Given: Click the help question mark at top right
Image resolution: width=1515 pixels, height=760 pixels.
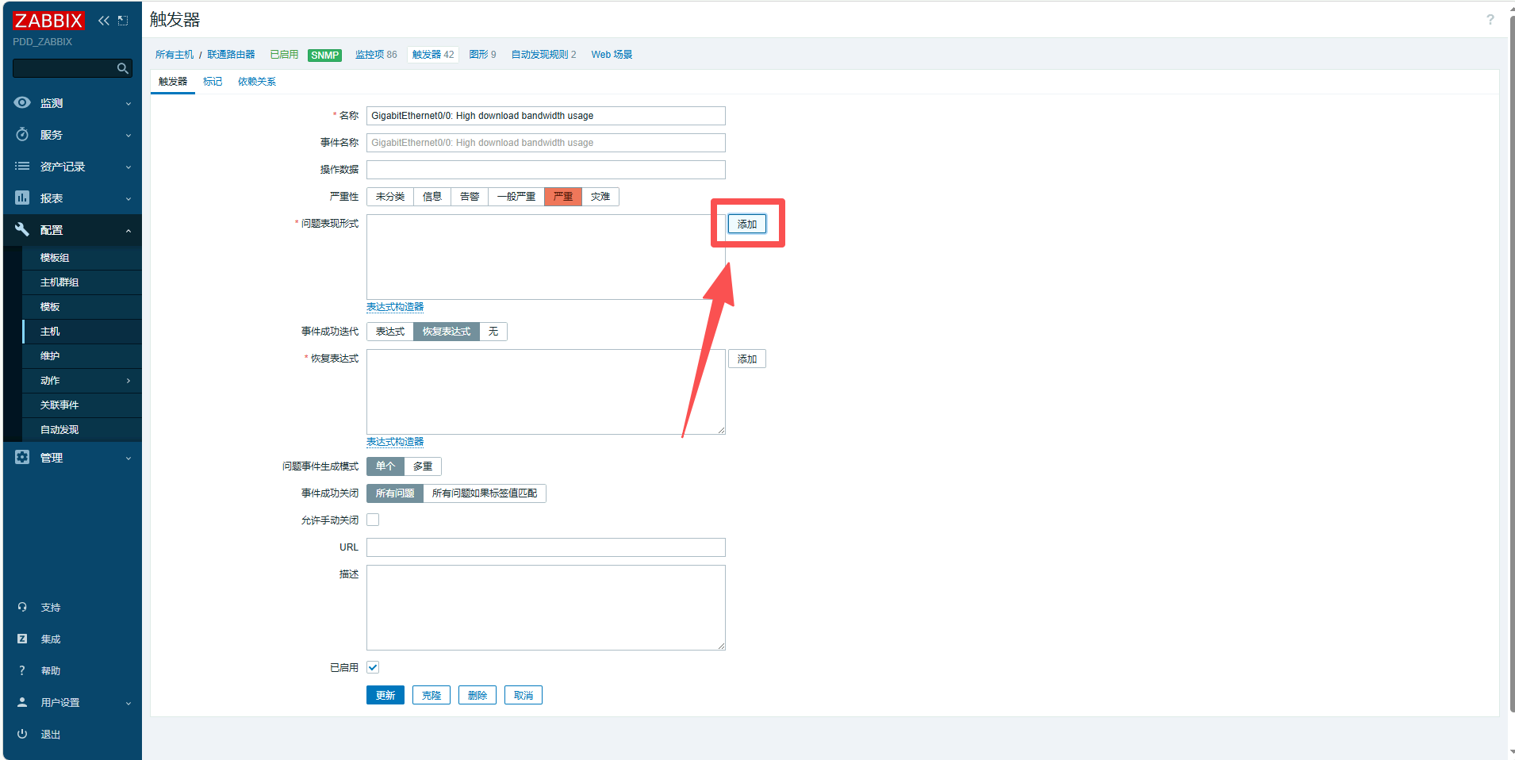Looking at the screenshot, I should pos(1490,20).
